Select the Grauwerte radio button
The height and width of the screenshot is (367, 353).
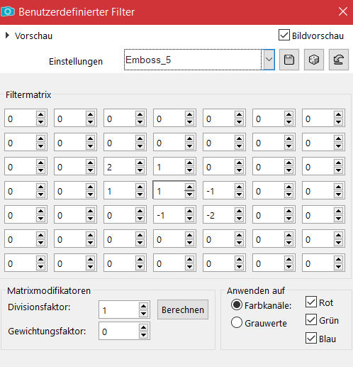tap(237, 322)
